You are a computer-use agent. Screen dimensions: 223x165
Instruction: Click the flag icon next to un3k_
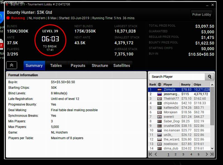click(x=159, y=135)
